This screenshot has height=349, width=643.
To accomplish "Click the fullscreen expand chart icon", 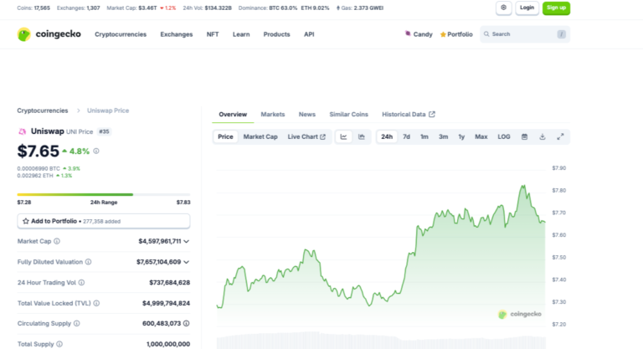I will [560, 136].
